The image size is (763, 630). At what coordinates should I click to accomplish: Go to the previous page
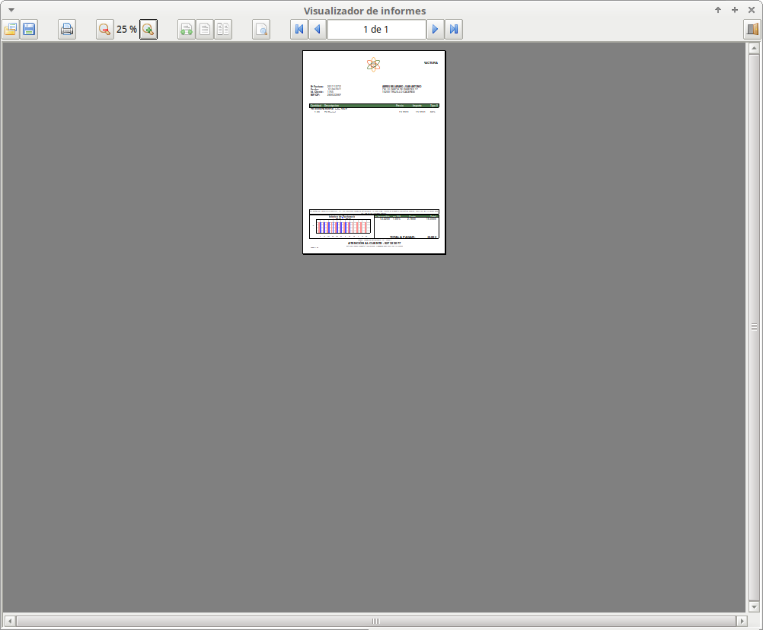pos(318,29)
